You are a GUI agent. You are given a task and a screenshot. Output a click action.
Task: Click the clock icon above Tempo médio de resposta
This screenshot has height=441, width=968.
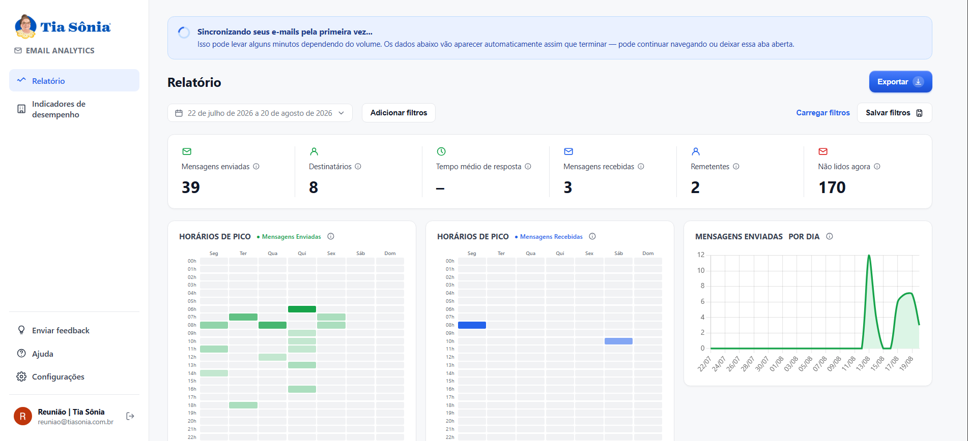pyautogui.click(x=441, y=151)
